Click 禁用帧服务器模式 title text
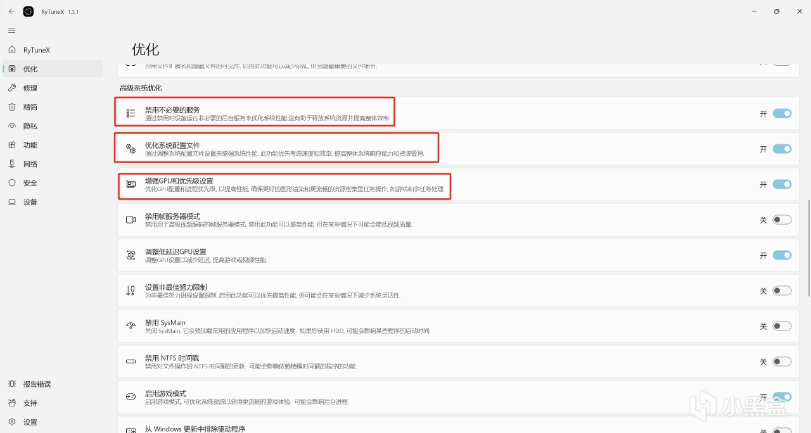 point(172,216)
